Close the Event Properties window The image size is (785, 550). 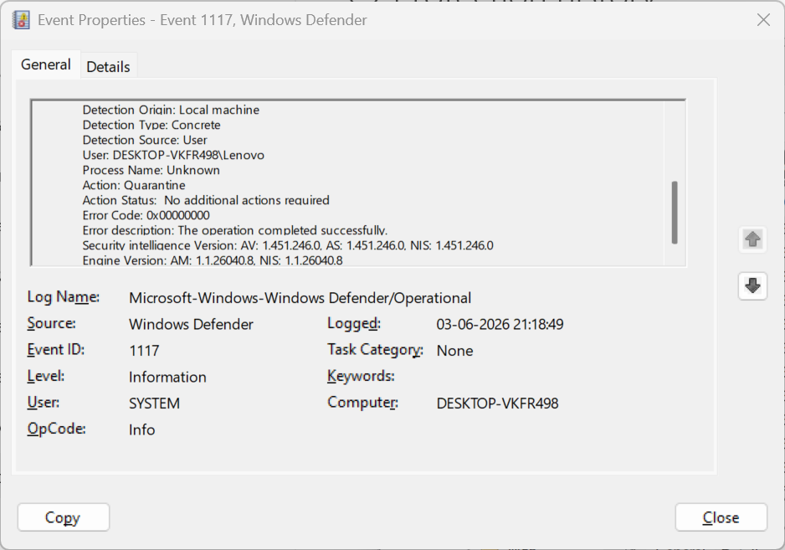(763, 20)
